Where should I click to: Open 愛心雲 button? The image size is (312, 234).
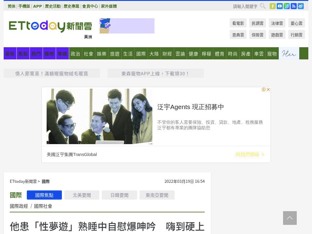click(297, 23)
